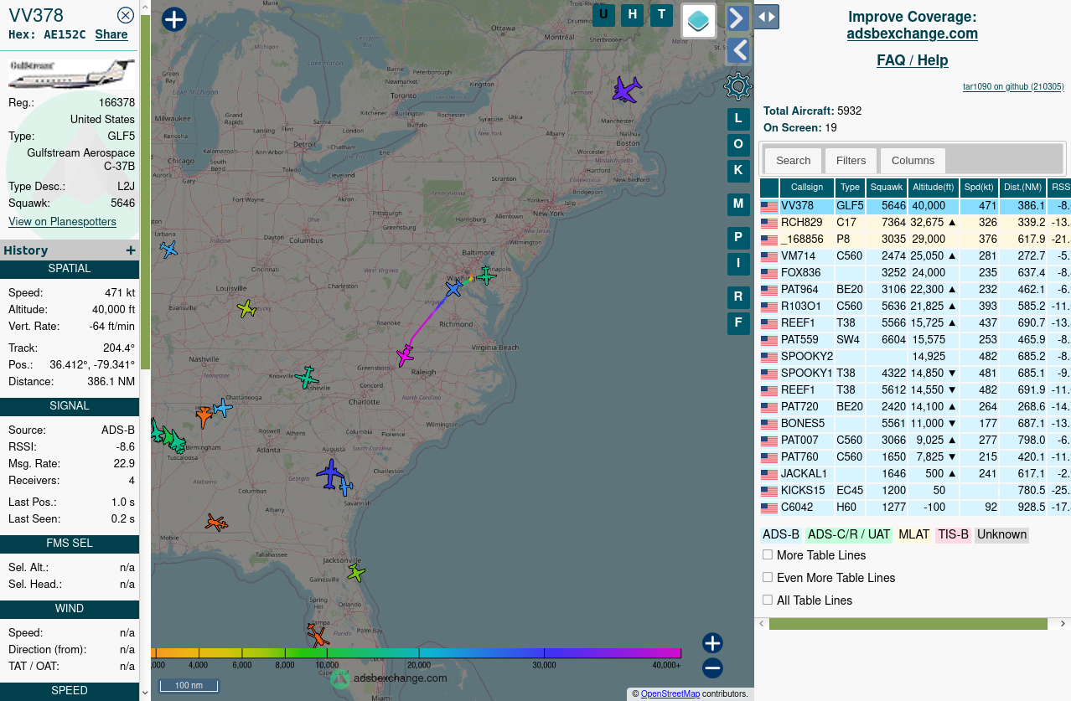Toggle the U map button

click(x=603, y=14)
